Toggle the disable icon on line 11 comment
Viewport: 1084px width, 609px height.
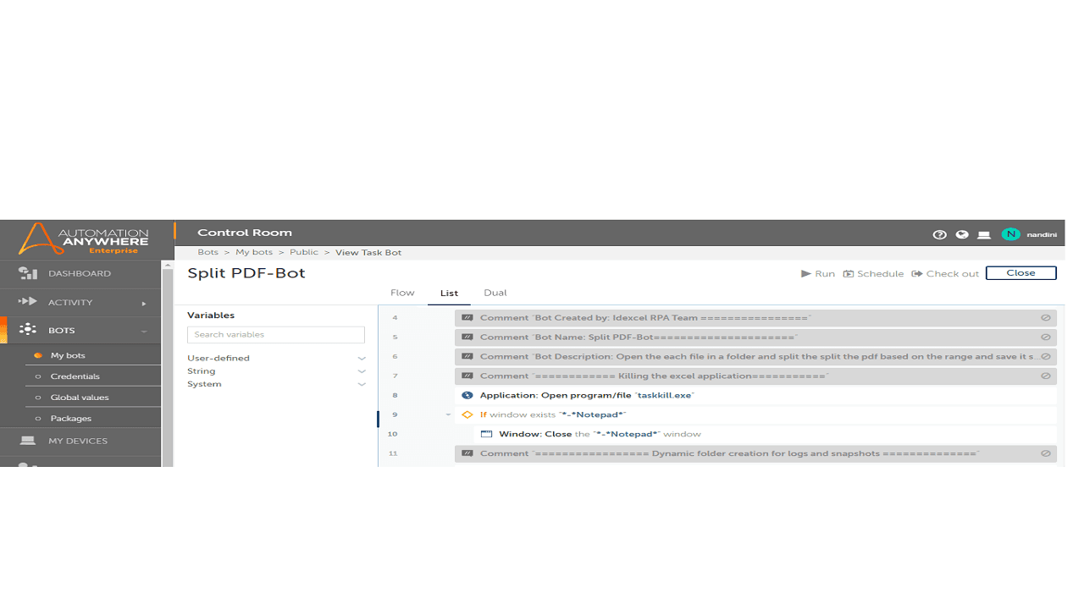(x=1046, y=453)
